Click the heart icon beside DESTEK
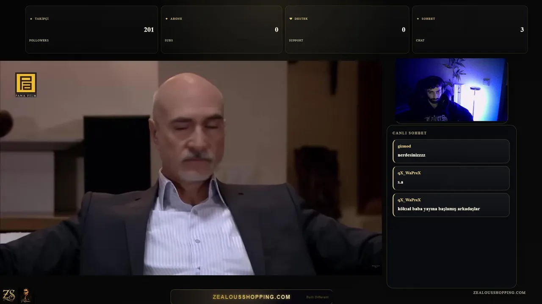 (291, 19)
